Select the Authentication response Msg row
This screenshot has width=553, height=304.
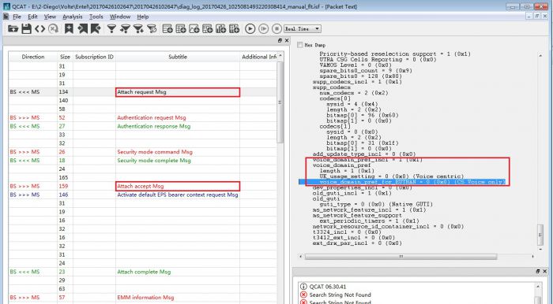pyautogui.click(x=142, y=126)
